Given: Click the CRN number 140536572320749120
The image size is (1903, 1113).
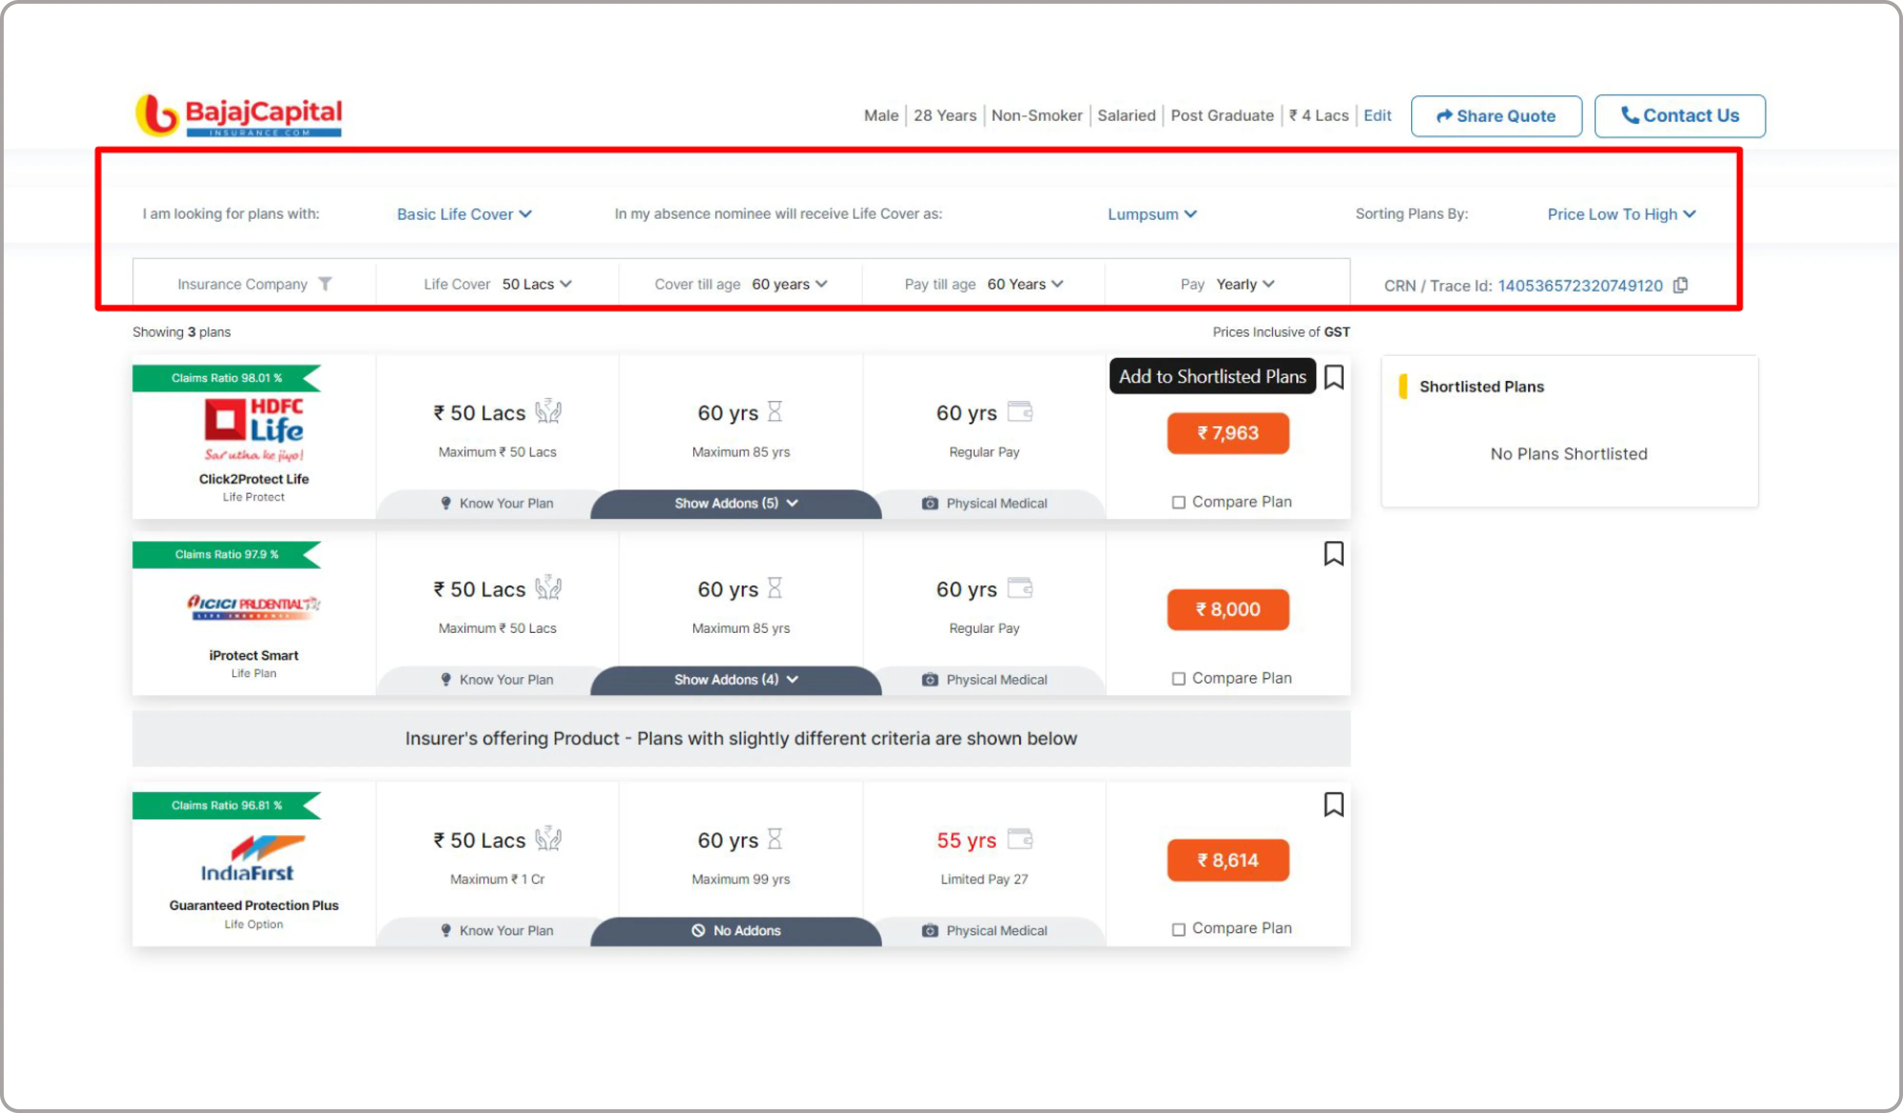Looking at the screenshot, I should coord(1580,285).
